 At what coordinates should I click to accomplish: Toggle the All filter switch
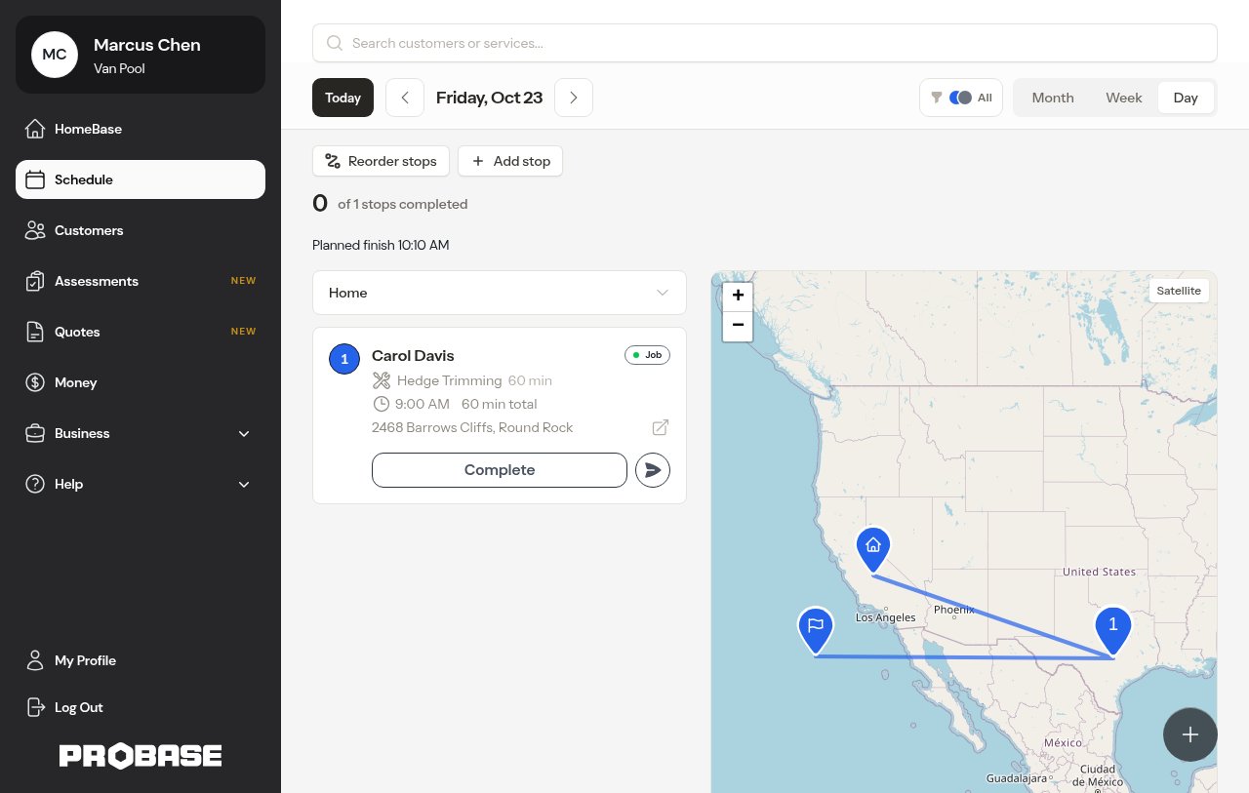point(960,98)
